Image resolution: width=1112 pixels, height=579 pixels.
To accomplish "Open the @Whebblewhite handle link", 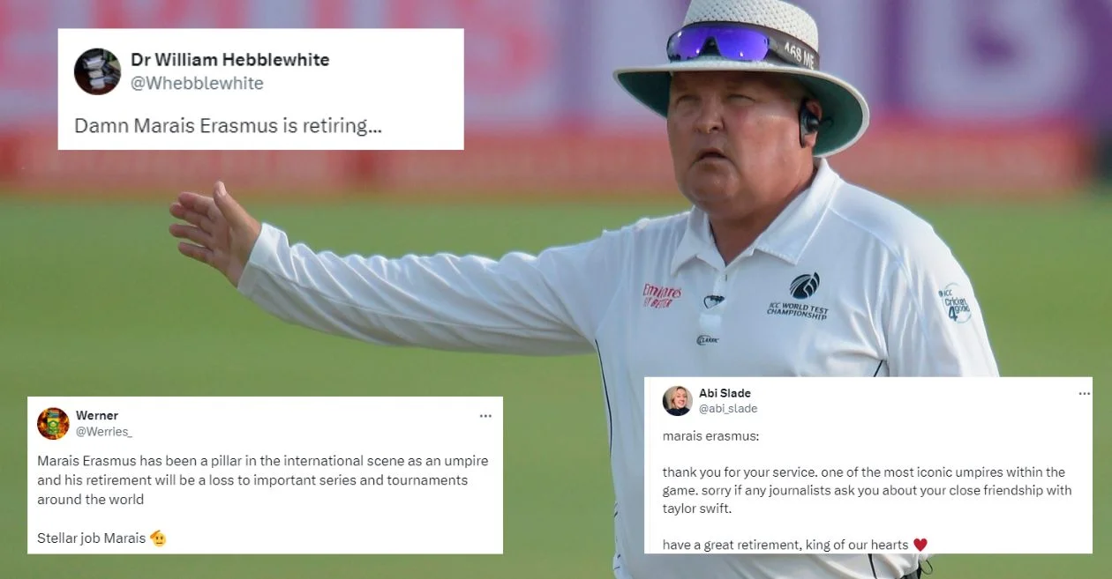I will click(197, 84).
